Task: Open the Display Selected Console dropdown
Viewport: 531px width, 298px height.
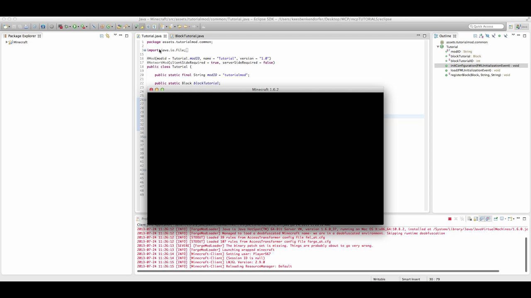Action: [505, 219]
